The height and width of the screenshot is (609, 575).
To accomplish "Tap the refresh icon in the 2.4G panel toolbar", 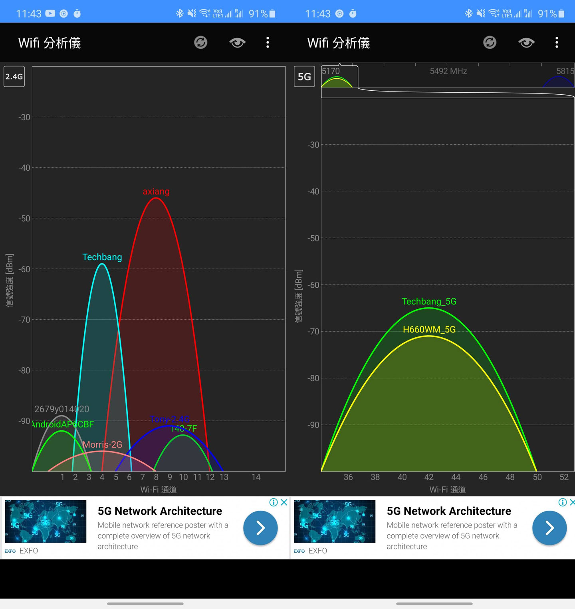I will [x=201, y=42].
